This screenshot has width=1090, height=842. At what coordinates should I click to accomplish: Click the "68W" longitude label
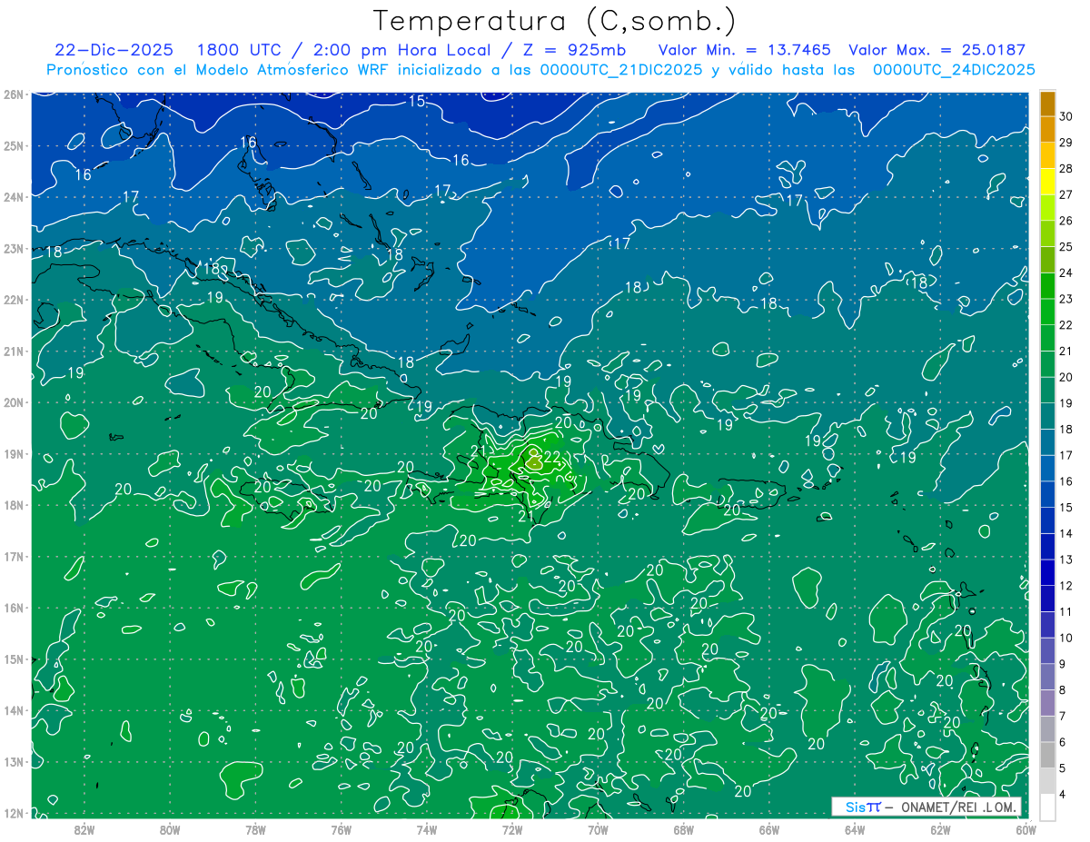coord(683,829)
